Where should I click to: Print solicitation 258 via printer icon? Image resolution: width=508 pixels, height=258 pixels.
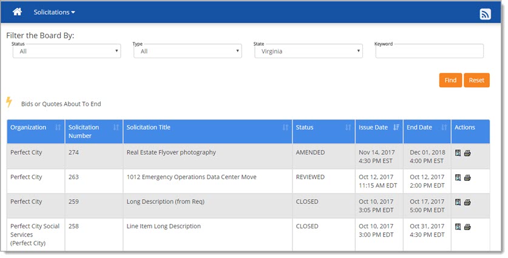point(467,227)
